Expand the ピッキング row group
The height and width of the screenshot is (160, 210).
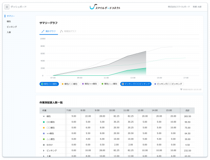pyautogui.click(x=44, y=150)
